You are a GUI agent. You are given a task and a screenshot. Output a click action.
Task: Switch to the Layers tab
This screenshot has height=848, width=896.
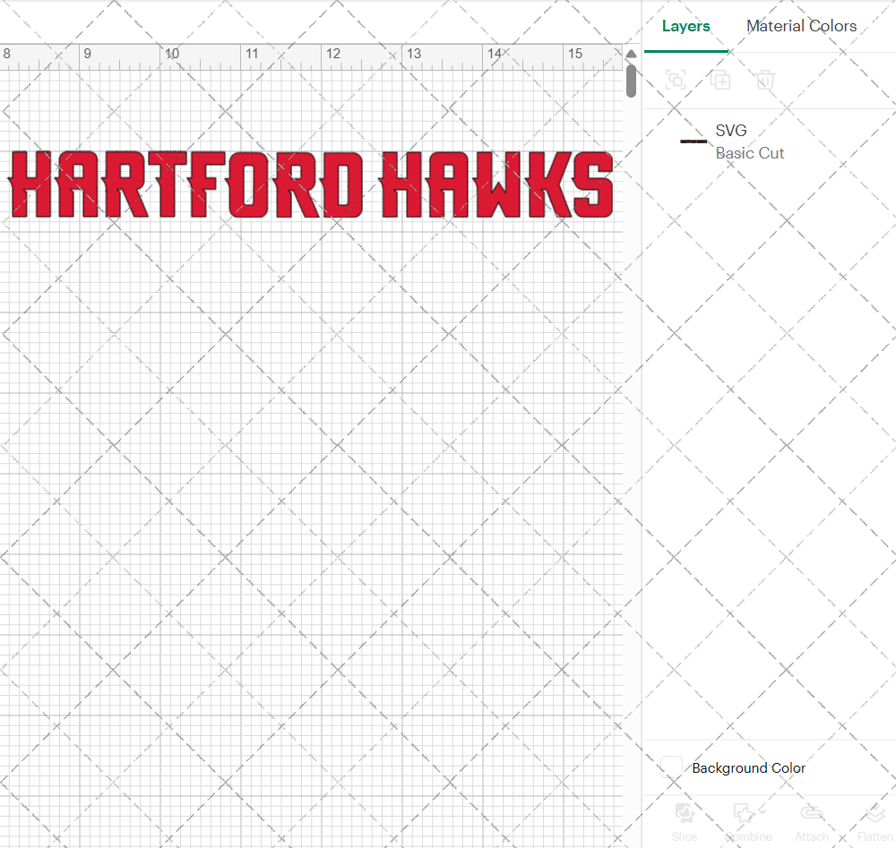click(685, 26)
